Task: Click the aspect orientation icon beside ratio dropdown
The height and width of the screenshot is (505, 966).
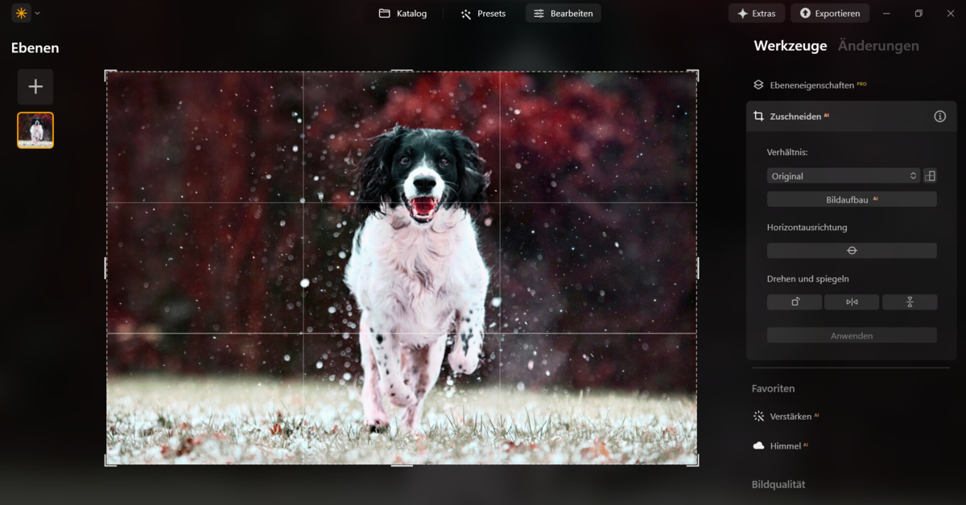Action: (931, 175)
